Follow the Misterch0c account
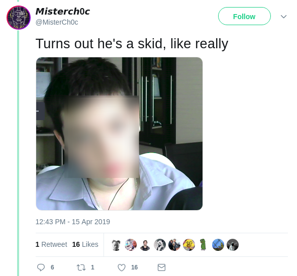The image size is (297, 276). pyautogui.click(x=244, y=16)
